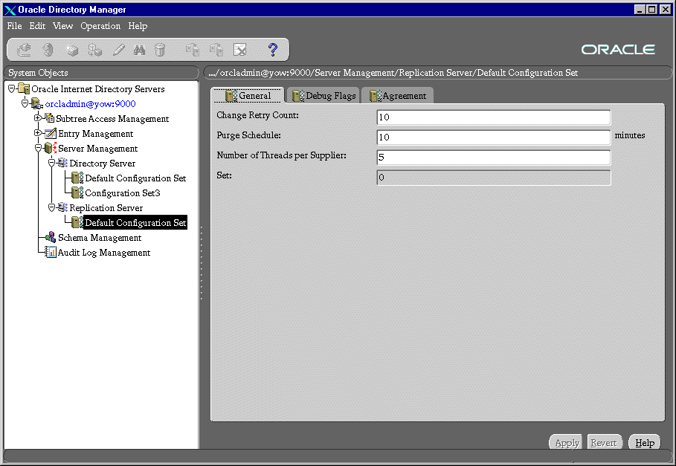The image size is (676, 466).
Task: Click the Connect plug icon in toolbar
Action: 24,50
